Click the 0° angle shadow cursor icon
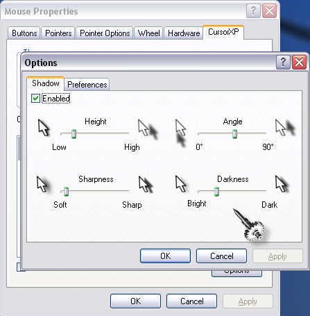This screenshot has width=310, height=316. tap(181, 133)
